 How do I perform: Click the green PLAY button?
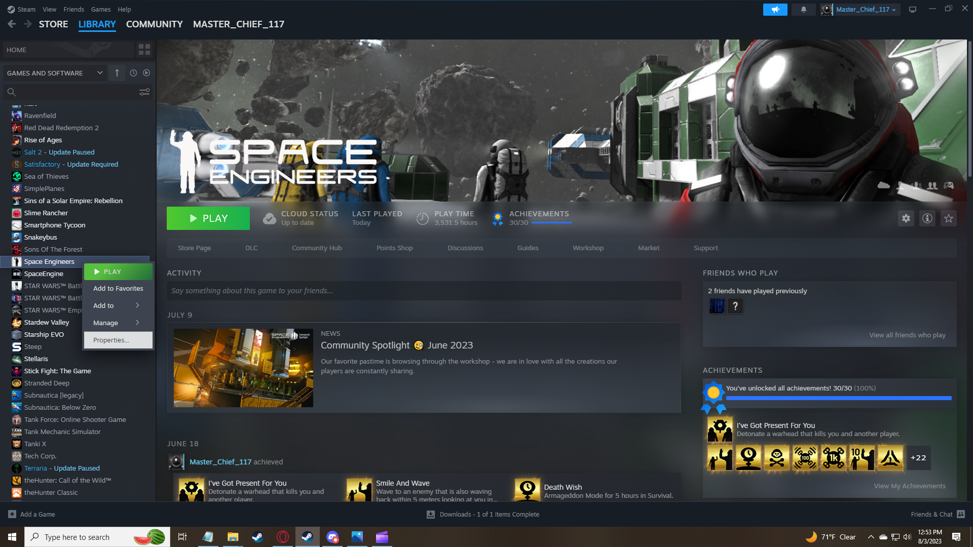[x=208, y=218]
